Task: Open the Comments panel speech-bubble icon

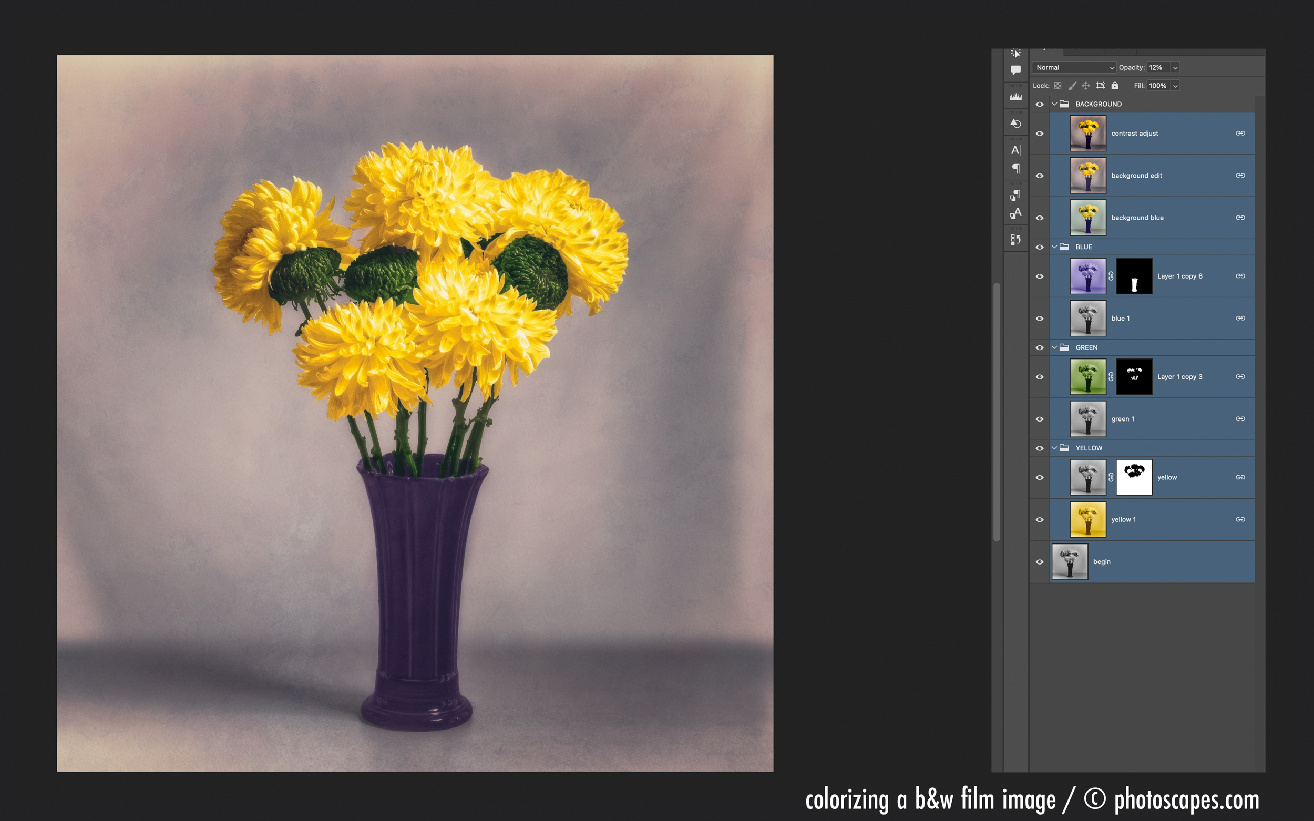Action: pos(1015,70)
